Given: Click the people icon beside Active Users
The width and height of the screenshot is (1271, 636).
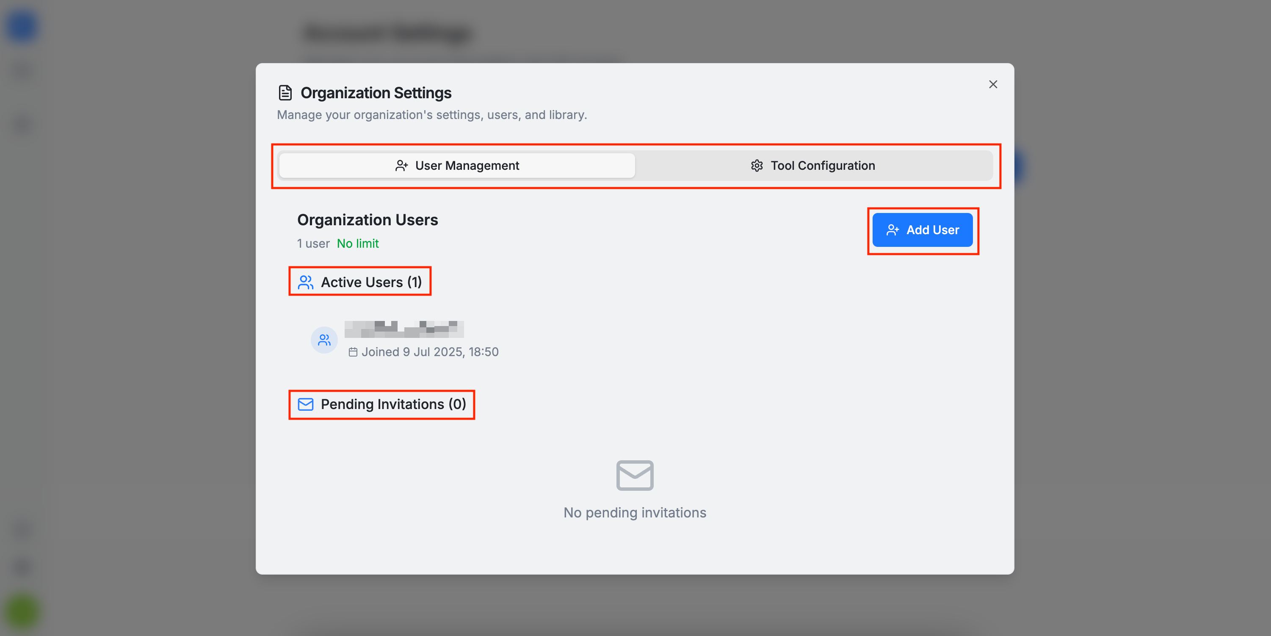Looking at the screenshot, I should coord(305,282).
